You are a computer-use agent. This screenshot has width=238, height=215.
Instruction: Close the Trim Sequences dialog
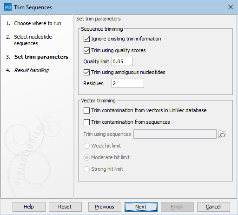231,7
